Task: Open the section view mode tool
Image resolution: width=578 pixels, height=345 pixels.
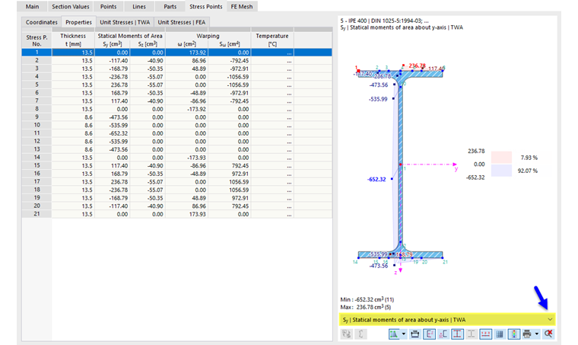Action: coord(394,334)
